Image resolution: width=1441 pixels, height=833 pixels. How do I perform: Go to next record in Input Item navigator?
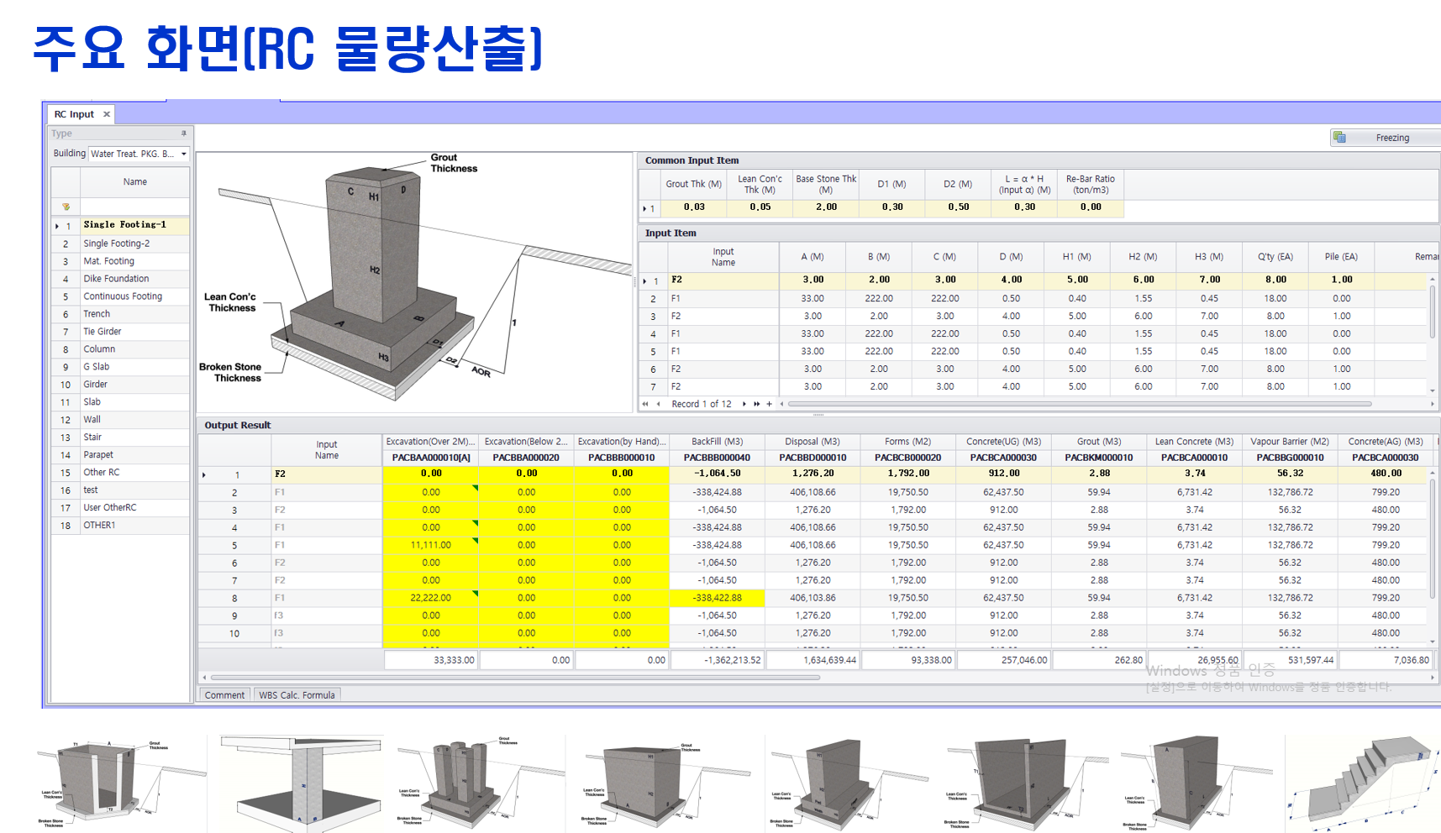tap(744, 404)
